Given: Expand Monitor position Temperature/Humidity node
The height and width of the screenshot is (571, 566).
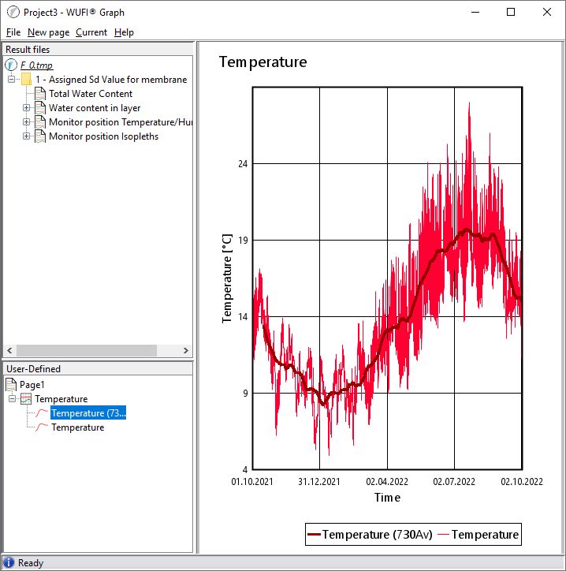Looking at the screenshot, I should click(26, 122).
